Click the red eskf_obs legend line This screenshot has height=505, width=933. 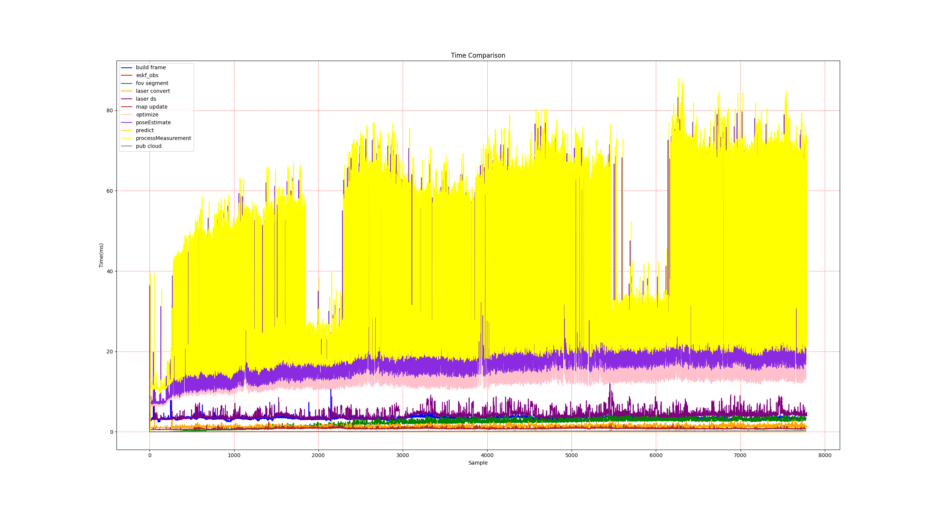pyautogui.click(x=127, y=75)
